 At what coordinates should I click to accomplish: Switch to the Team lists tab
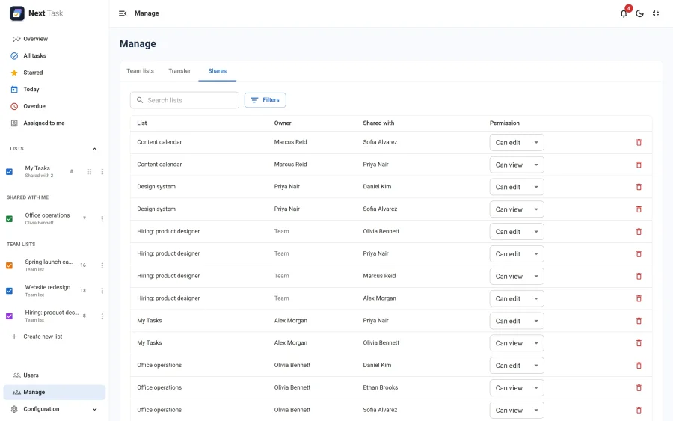[140, 71]
